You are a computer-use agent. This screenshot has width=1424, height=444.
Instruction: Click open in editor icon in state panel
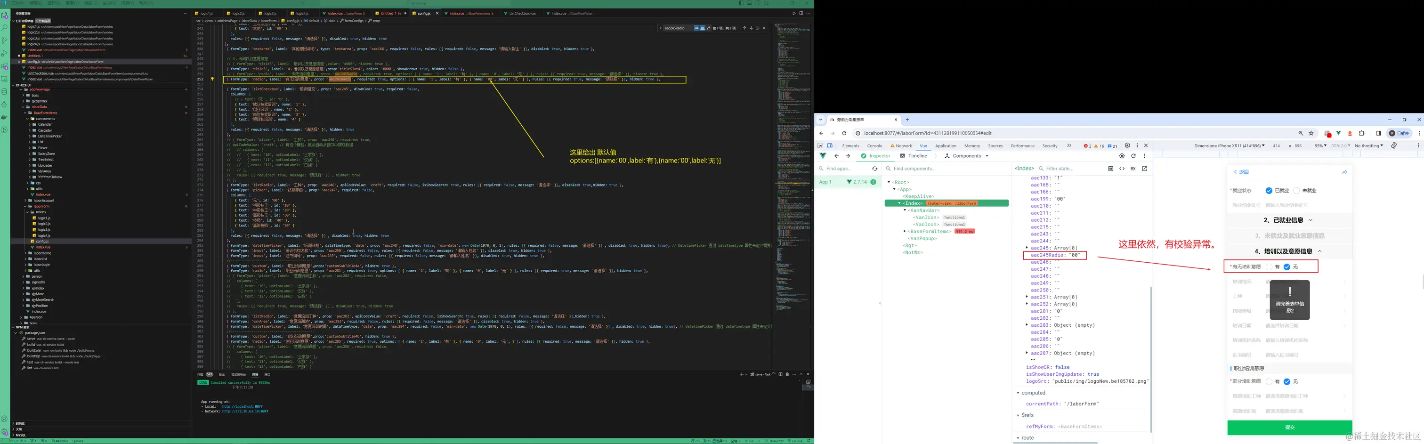coord(1144,169)
